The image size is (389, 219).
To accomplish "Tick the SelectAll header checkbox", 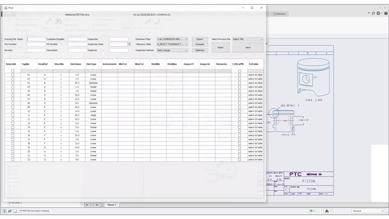I will coord(13,71).
